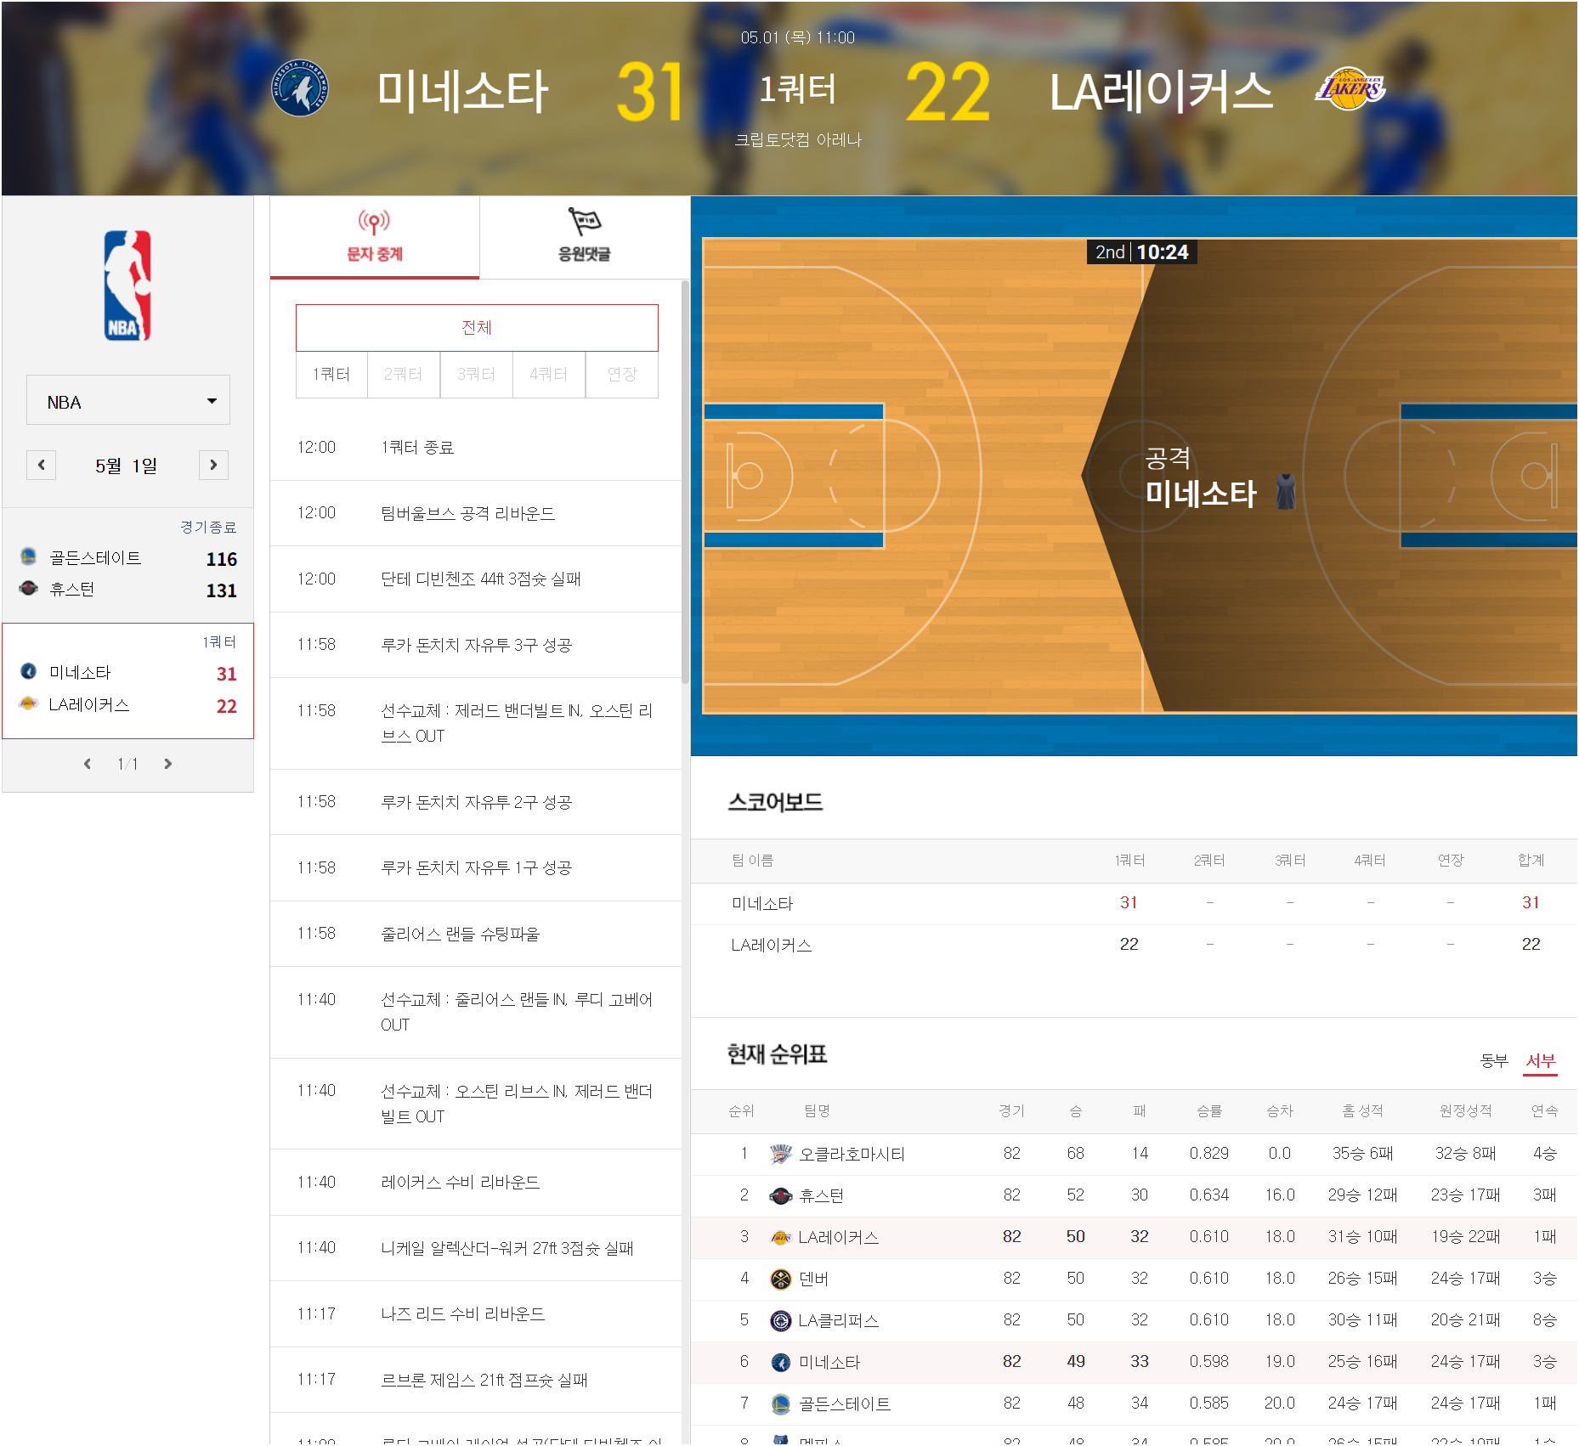Screen dimensions: 1579x1446
Task: Click Houston icon in game list
Action: click(x=28, y=588)
